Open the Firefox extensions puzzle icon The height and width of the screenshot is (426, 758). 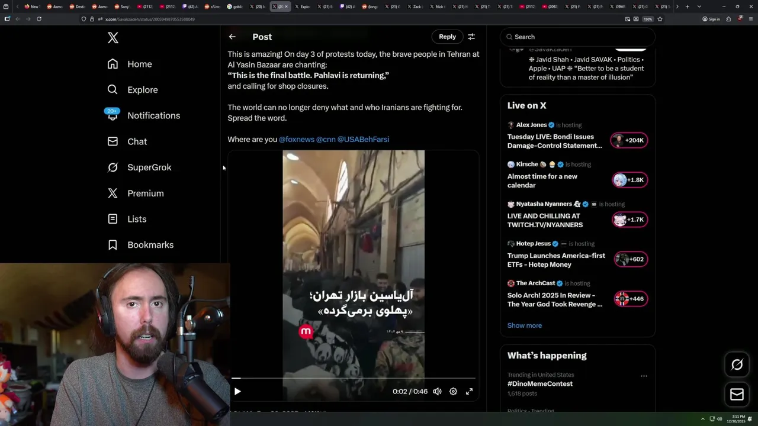pos(729,19)
